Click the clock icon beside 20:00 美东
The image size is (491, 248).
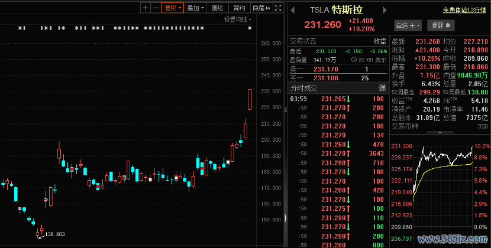pos(354,60)
